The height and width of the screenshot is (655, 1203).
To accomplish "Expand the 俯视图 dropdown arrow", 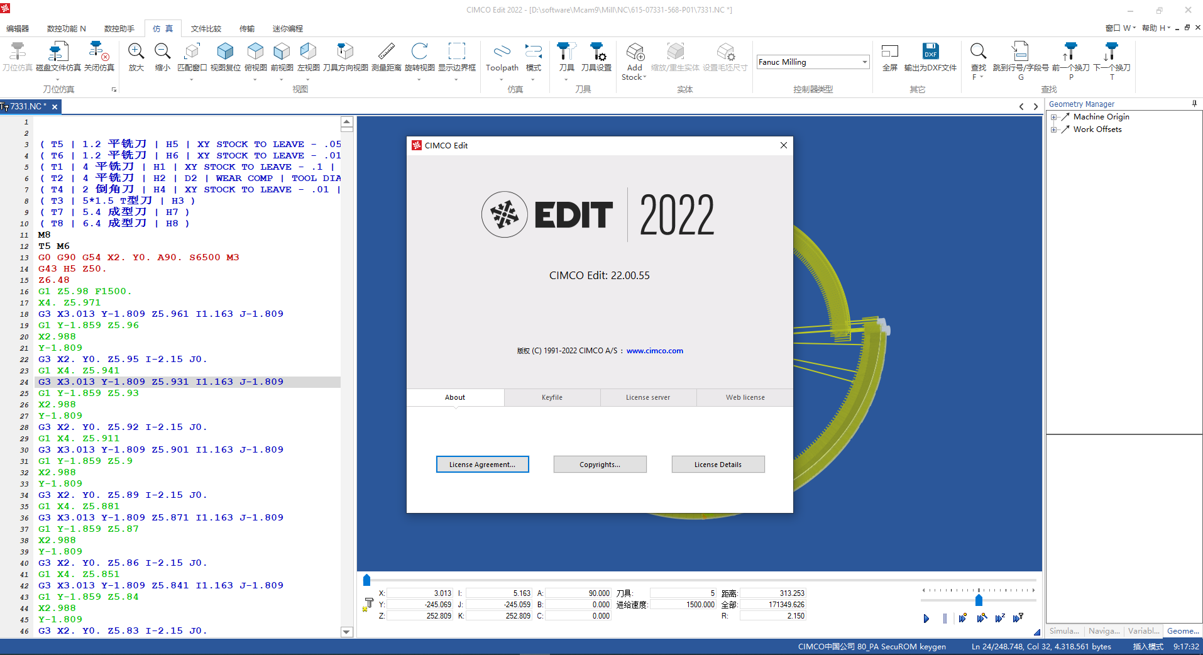I will 255,80.
